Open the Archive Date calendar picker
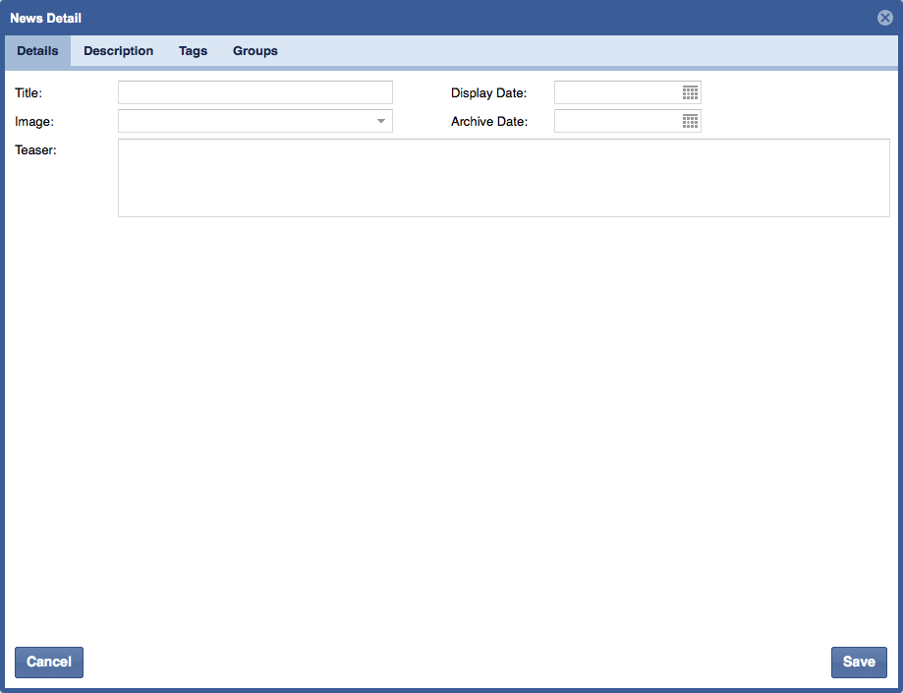The image size is (903, 693). (690, 121)
